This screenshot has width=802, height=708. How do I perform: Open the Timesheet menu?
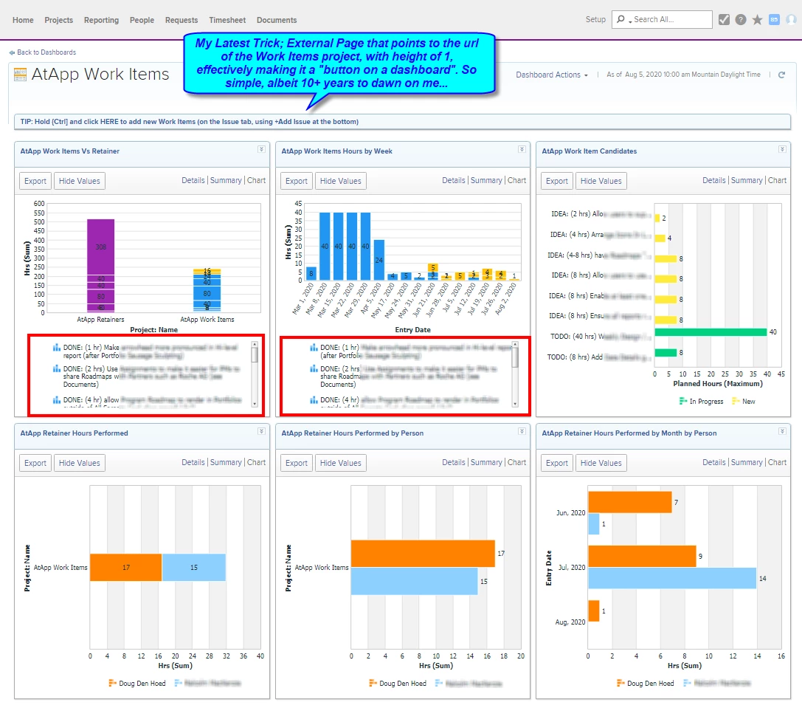coord(227,20)
